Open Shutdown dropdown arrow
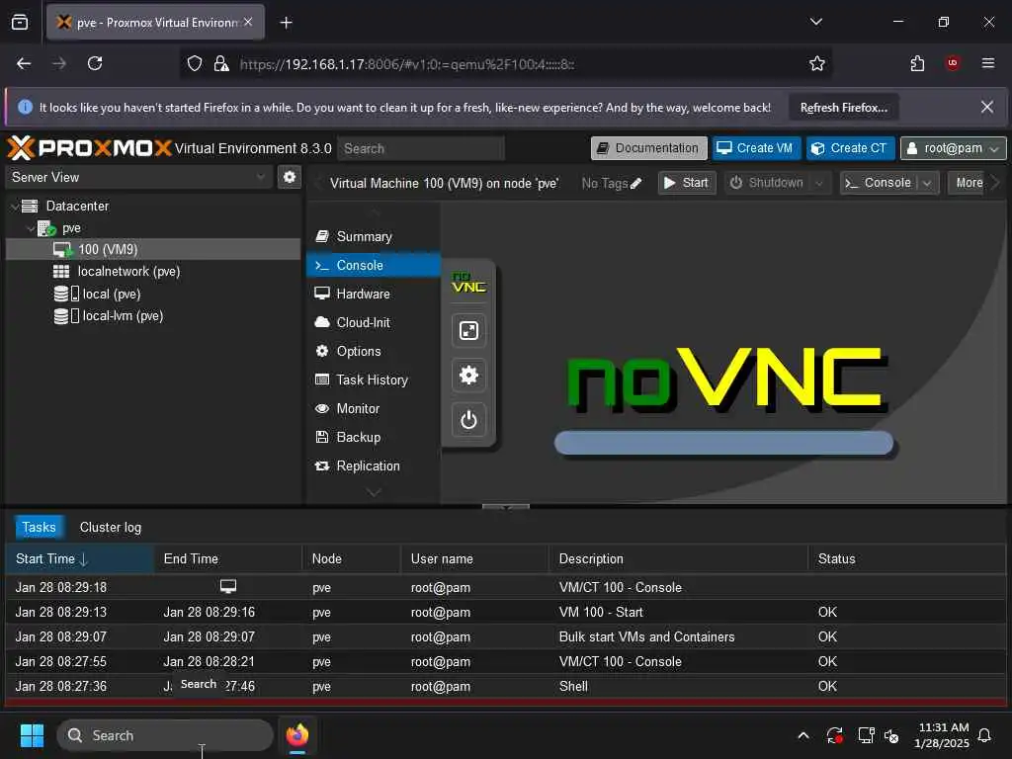The height and width of the screenshot is (759, 1012). pyautogui.click(x=819, y=183)
